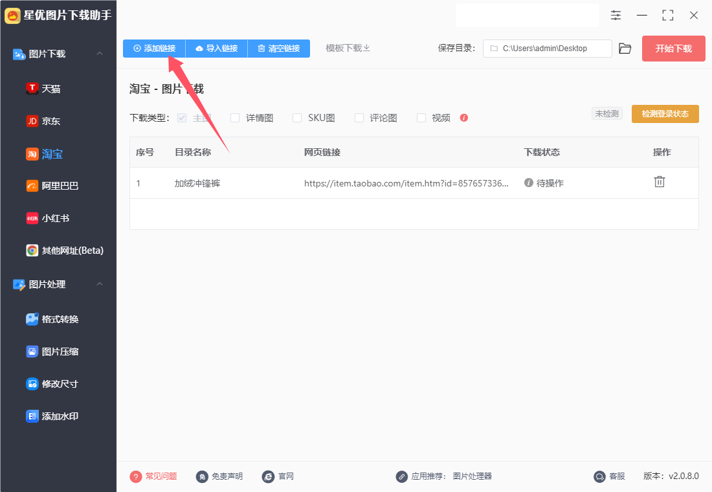Screen dimensions: 712x492
Task: Click the 图片下载 section icon
Action: click(x=19, y=54)
